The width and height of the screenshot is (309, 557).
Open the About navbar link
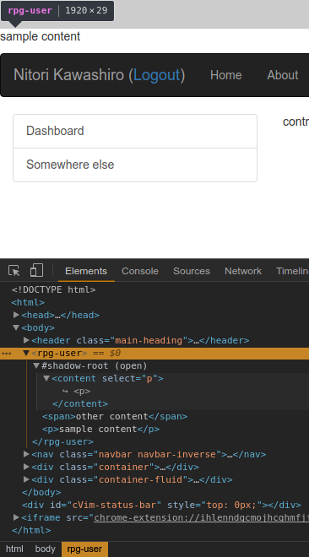(x=283, y=75)
